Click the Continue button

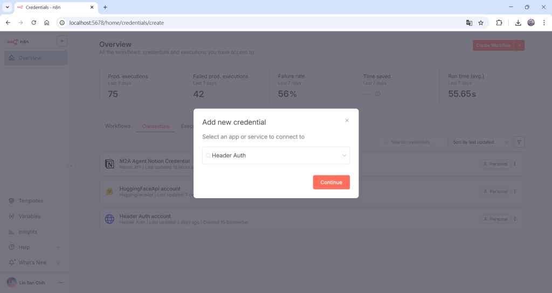tap(332, 182)
